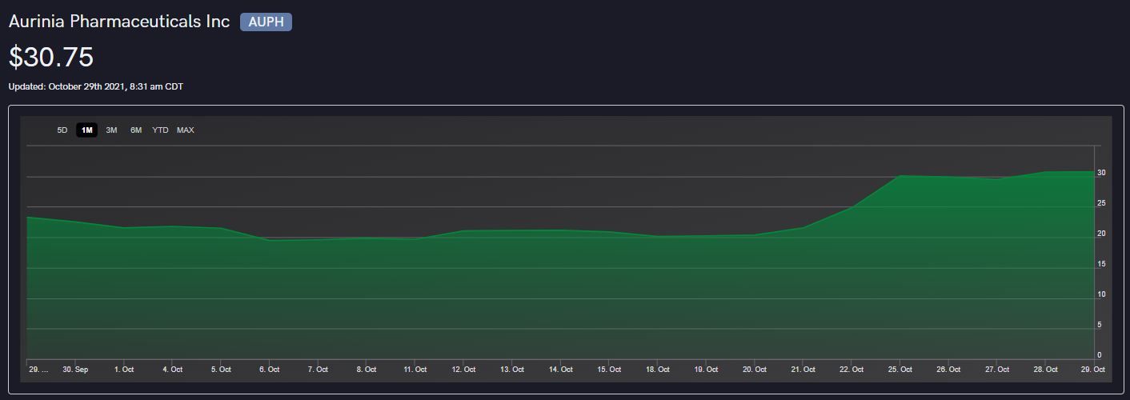1130x400 pixels.
Task: Choose the 3M time range
Action: point(111,130)
